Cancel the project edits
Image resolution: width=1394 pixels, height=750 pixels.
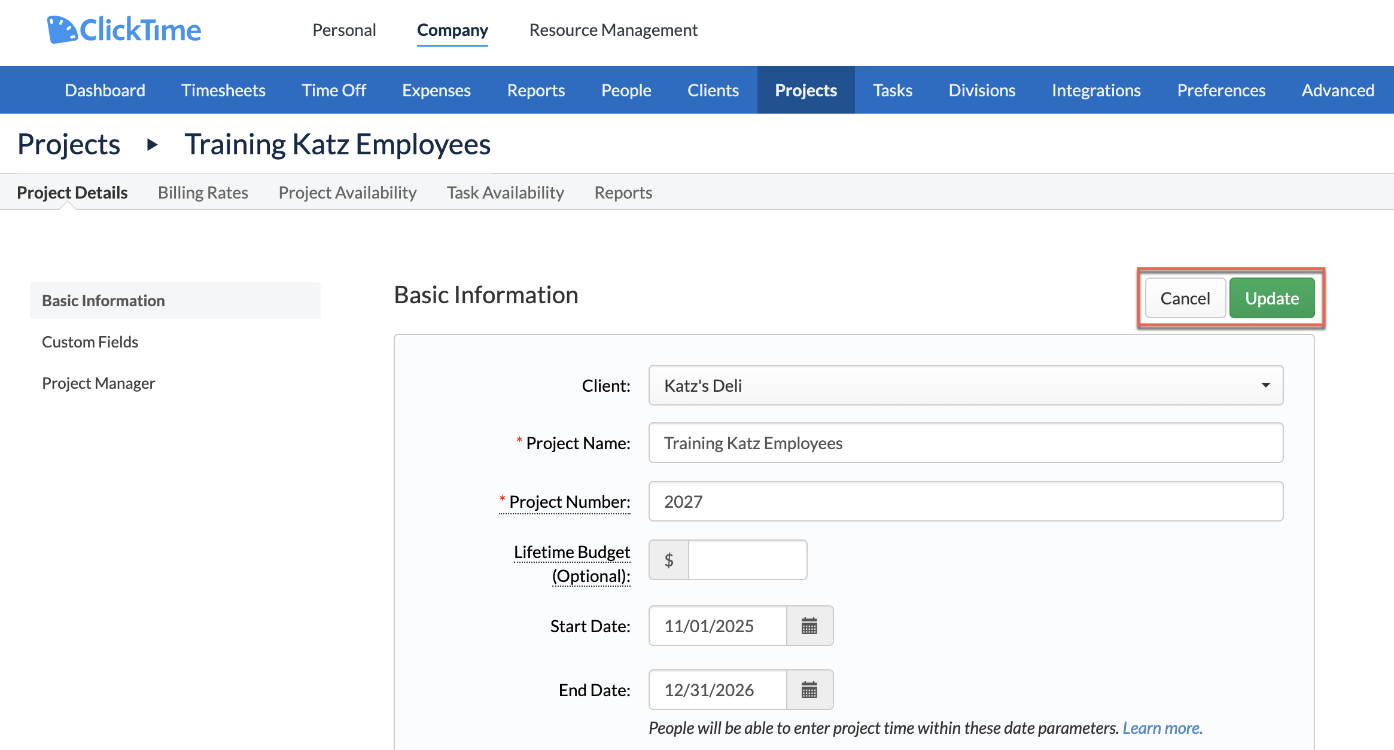pos(1185,298)
